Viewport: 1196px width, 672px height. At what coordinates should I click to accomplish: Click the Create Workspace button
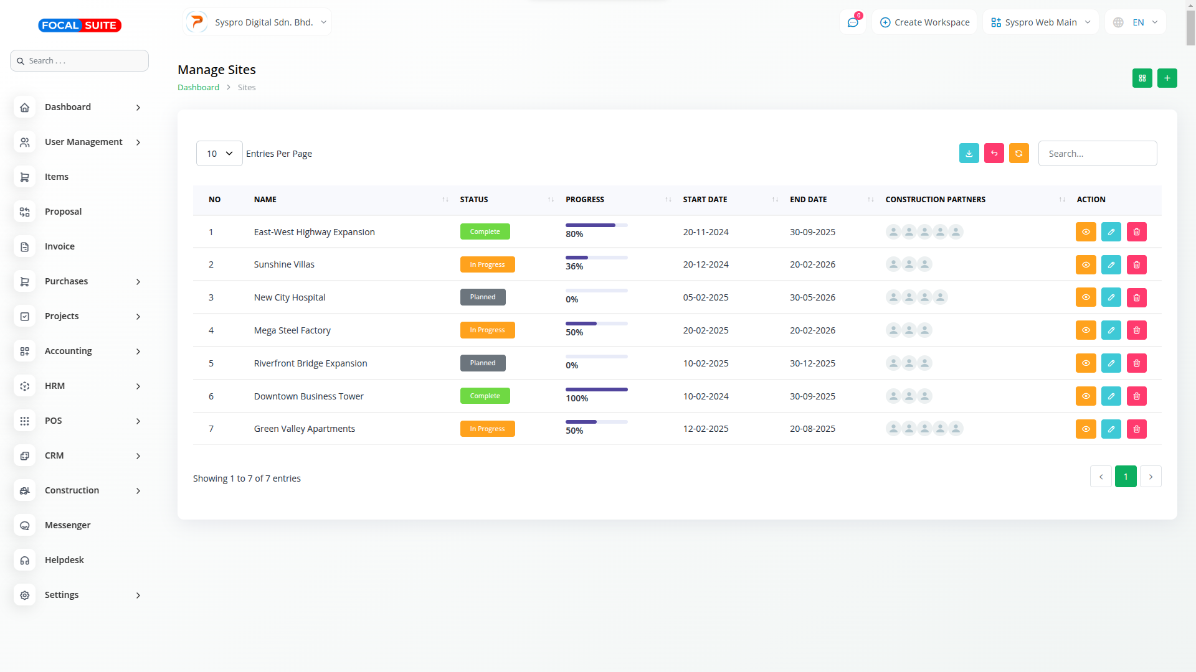tap(924, 22)
